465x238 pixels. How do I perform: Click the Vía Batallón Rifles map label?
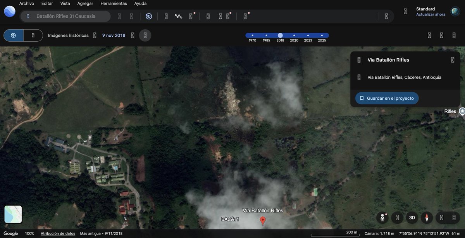click(x=263, y=211)
